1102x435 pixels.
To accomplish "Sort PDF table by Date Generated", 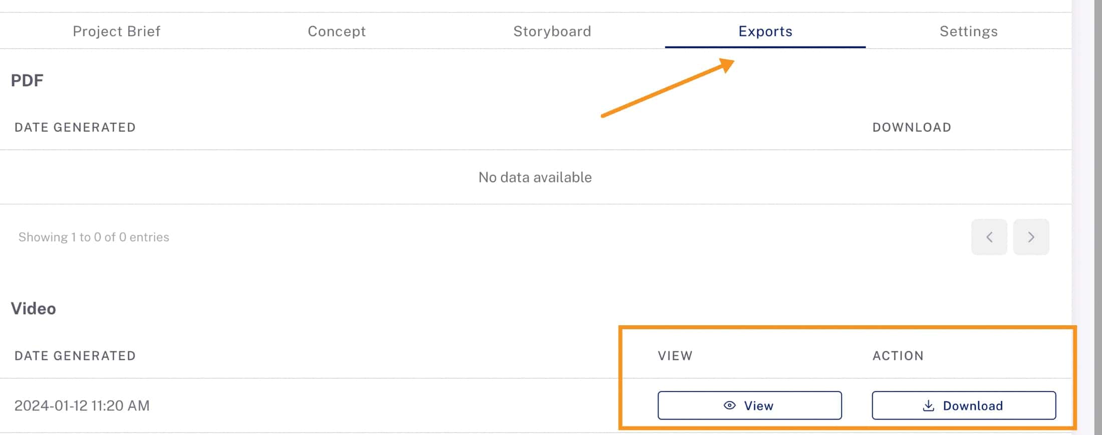I will point(75,127).
